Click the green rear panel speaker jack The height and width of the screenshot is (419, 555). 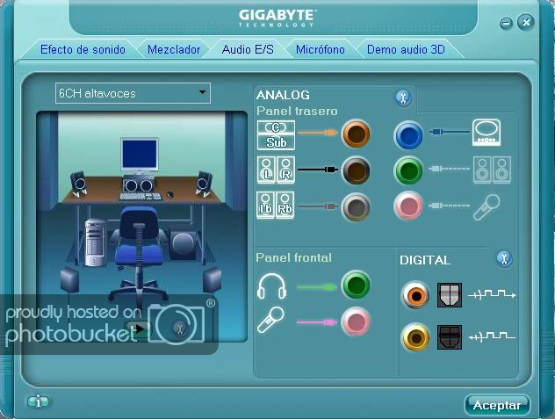click(x=408, y=170)
